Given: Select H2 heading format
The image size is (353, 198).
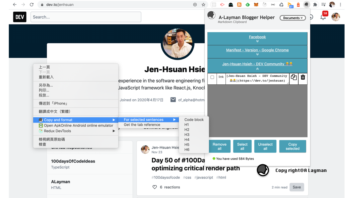Looking at the screenshot, I should point(194,129).
